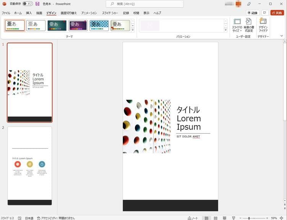Click the colorful dots image on slide
The height and width of the screenshot is (220, 287).
coord(147,126)
